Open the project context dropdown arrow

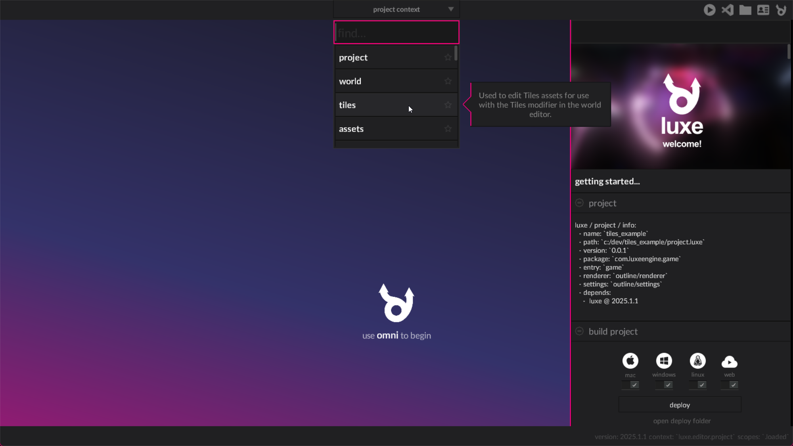[x=451, y=9]
